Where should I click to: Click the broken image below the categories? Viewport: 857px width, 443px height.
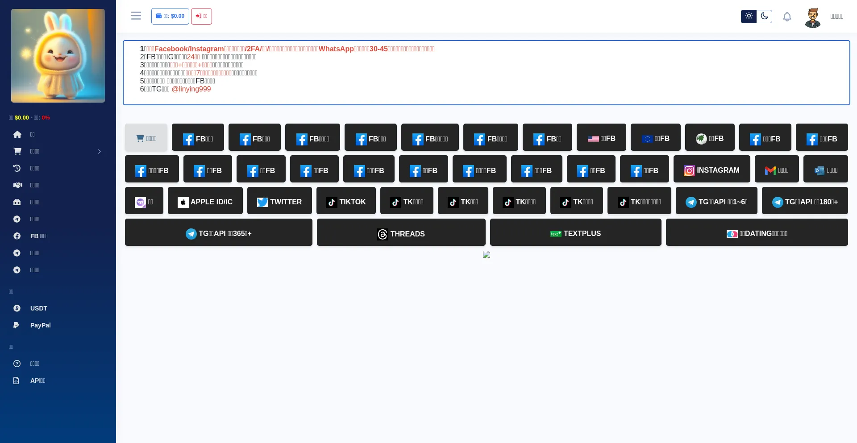(x=487, y=254)
